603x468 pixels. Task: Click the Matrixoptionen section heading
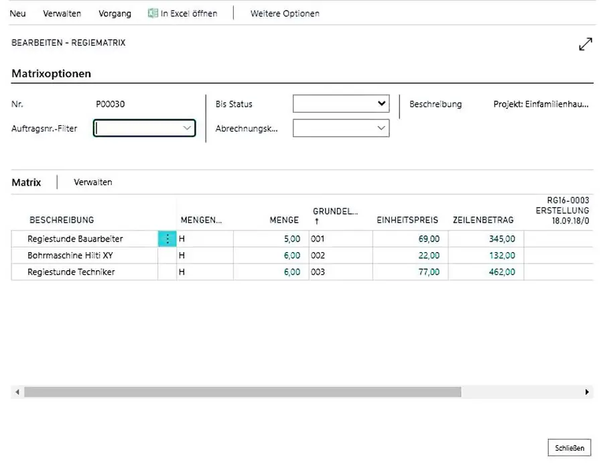pyautogui.click(x=51, y=74)
